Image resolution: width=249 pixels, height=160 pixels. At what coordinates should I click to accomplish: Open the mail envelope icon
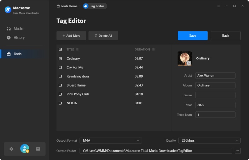tap(38, 149)
